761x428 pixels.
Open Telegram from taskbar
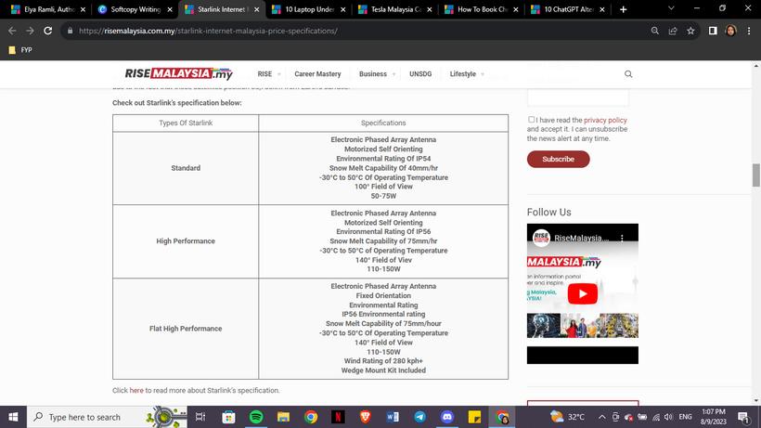click(x=419, y=417)
